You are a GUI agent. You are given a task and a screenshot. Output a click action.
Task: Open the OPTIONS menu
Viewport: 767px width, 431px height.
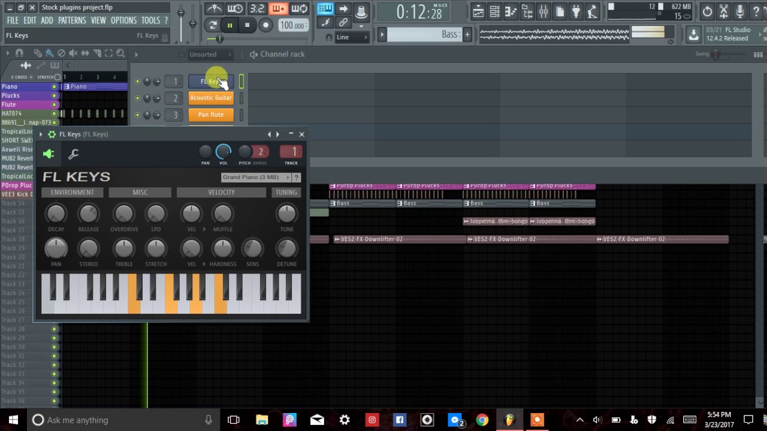pyautogui.click(x=124, y=20)
